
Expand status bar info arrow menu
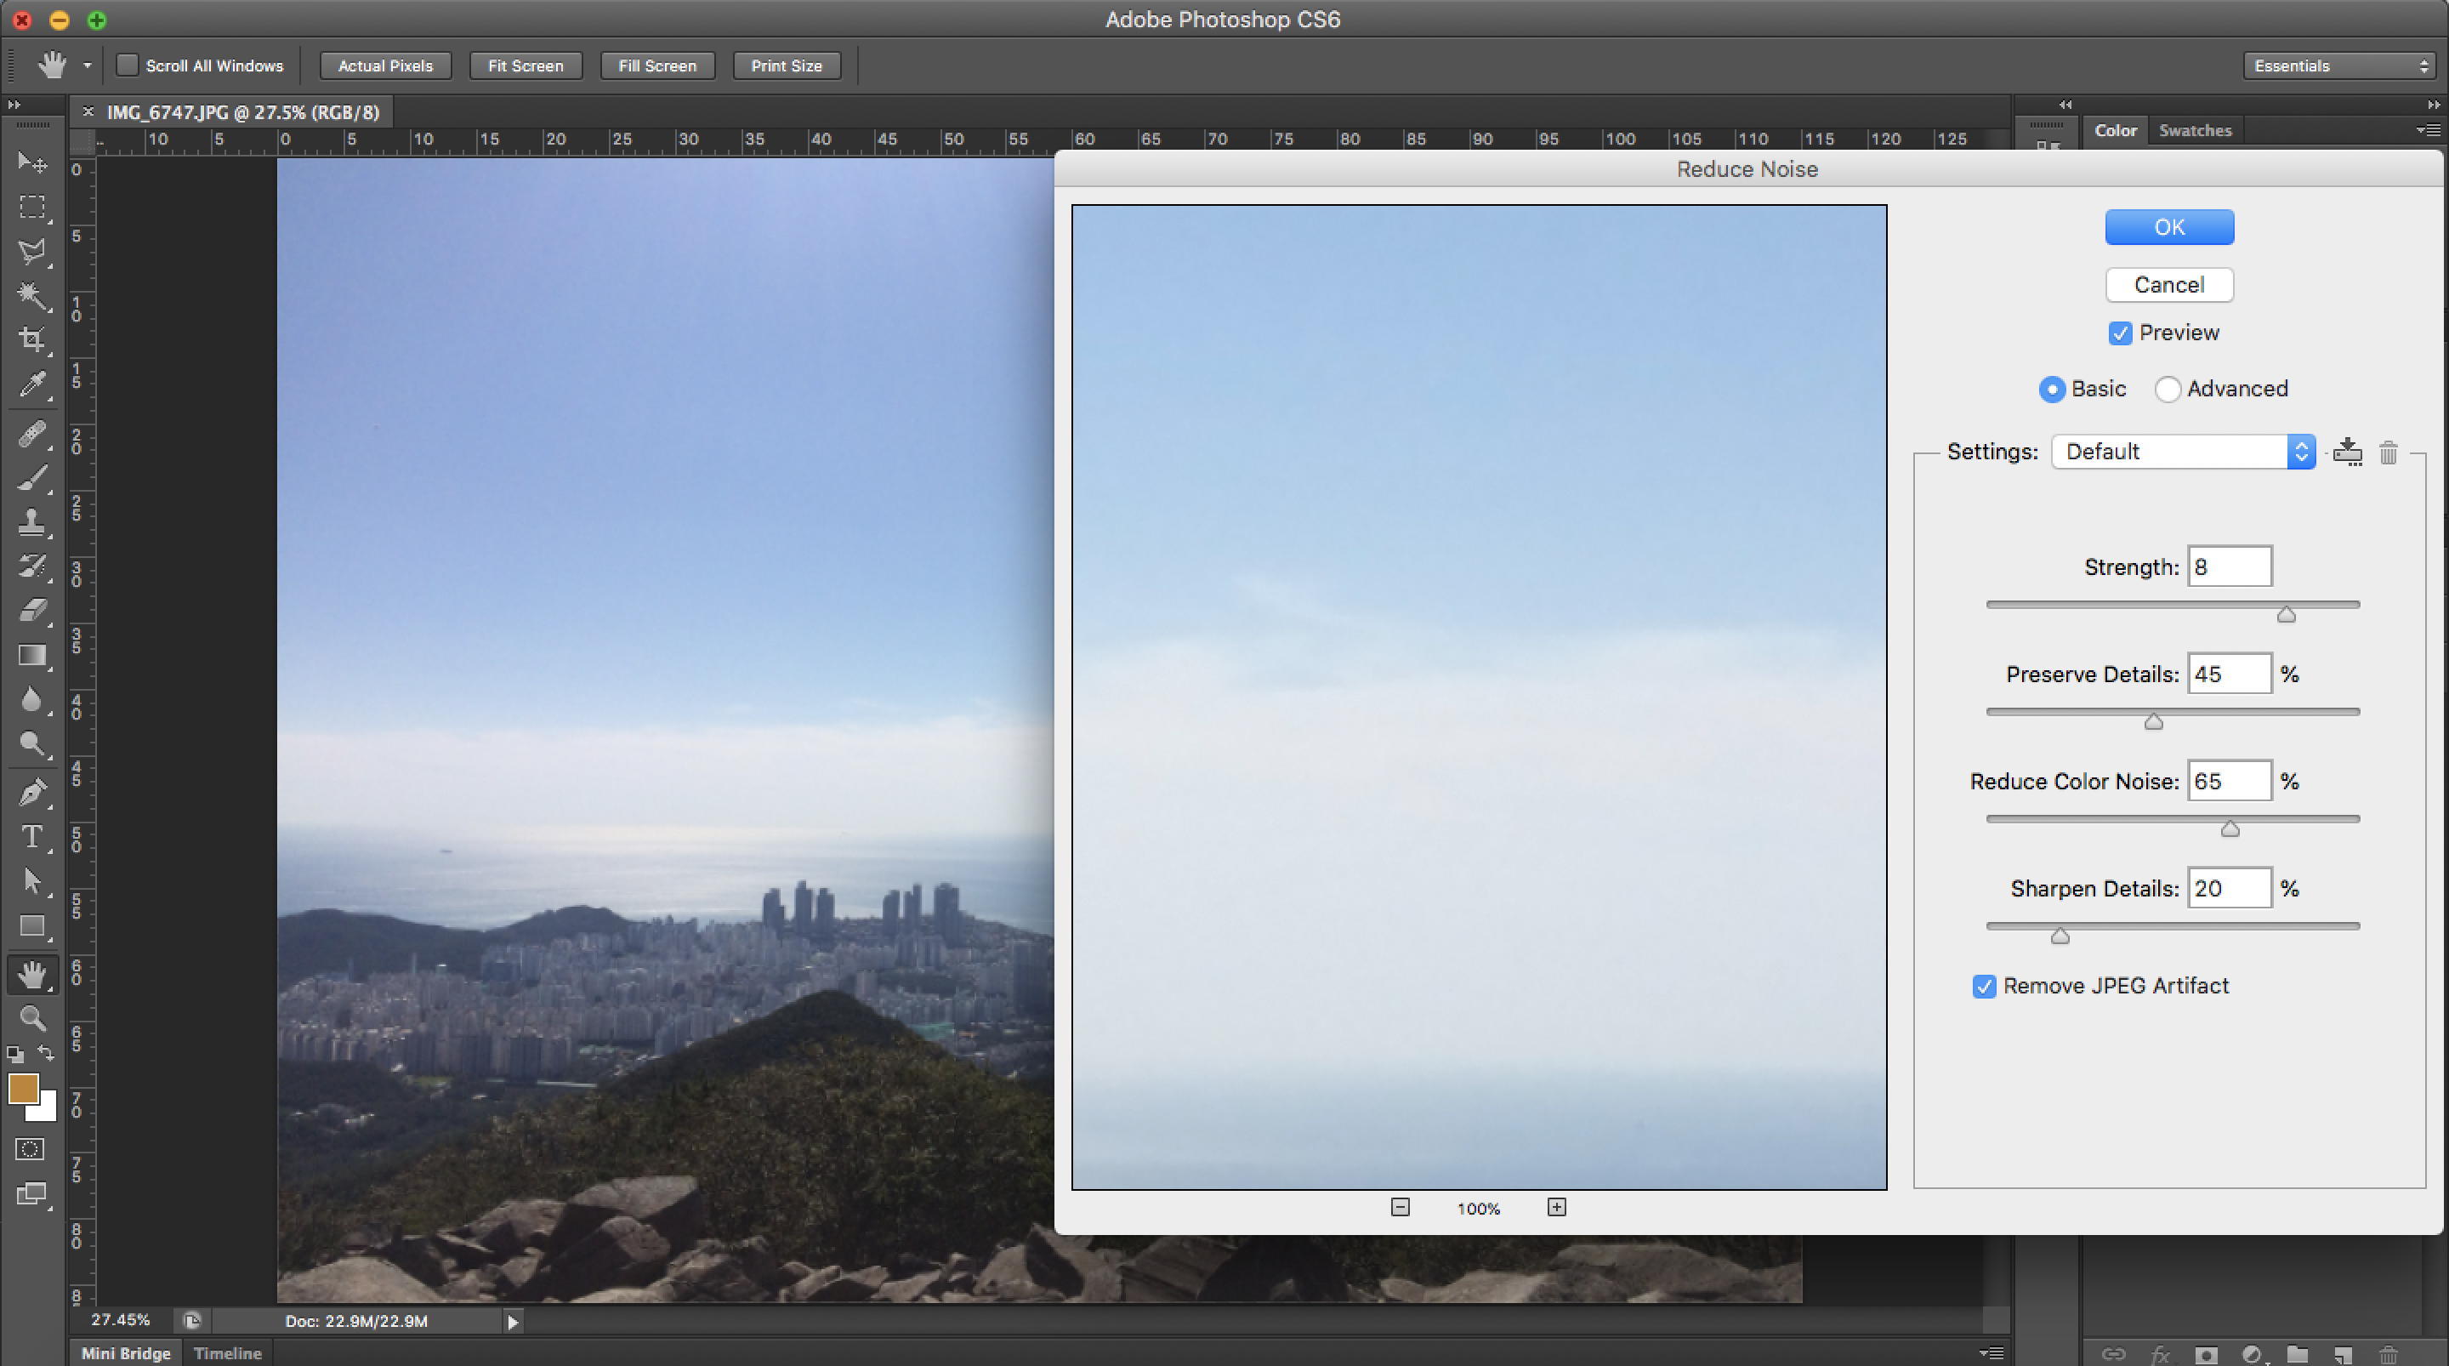[513, 1321]
